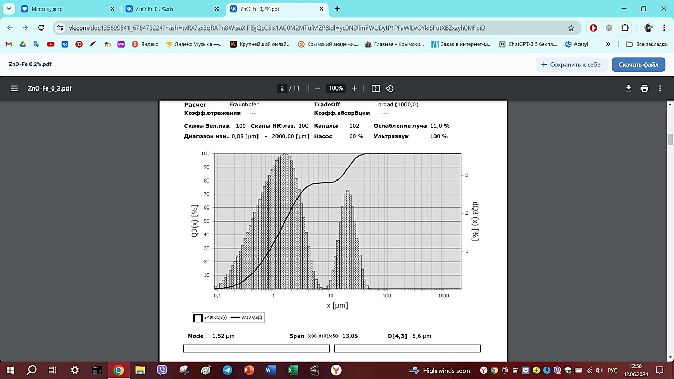Click the fit-to-page icon
The height and width of the screenshot is (379, 674).
click(375, 88)
